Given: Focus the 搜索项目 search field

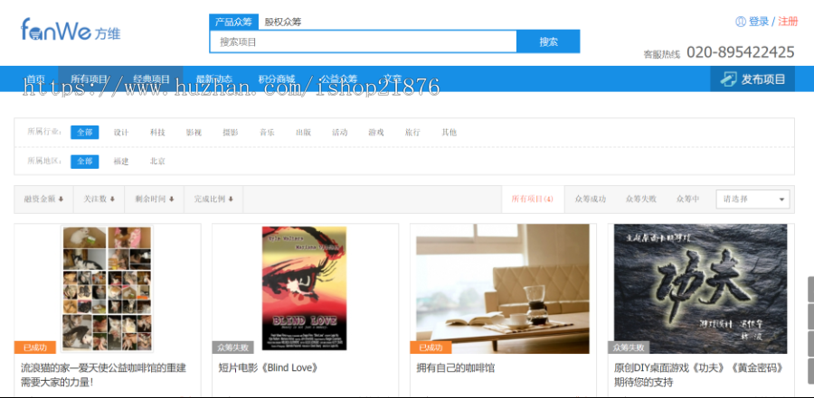Looking at the screenshot, I should point(364,42).
